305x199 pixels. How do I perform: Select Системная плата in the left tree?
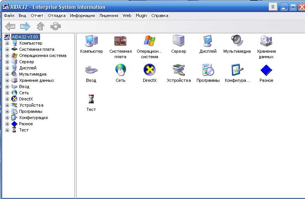37,50
